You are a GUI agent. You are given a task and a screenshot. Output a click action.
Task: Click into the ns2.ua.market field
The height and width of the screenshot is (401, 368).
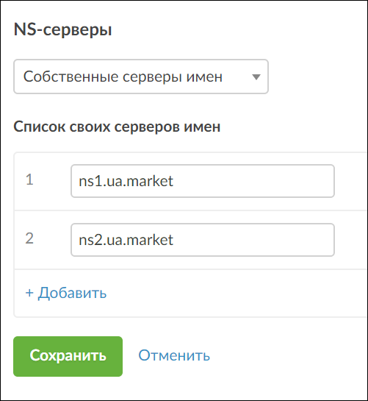[x=203, y=240]
